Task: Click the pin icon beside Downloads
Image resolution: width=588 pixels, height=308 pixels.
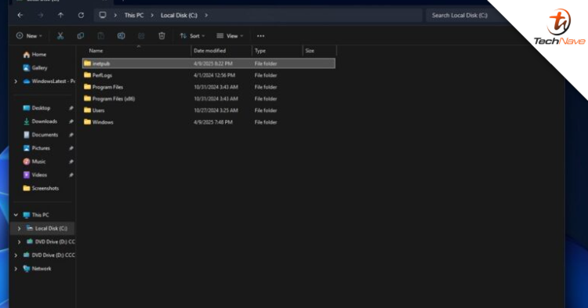Action: coord(71,121)
